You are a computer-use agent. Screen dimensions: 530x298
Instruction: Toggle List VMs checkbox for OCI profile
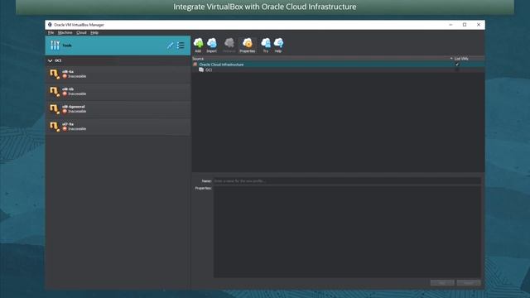tap(457, 70)
